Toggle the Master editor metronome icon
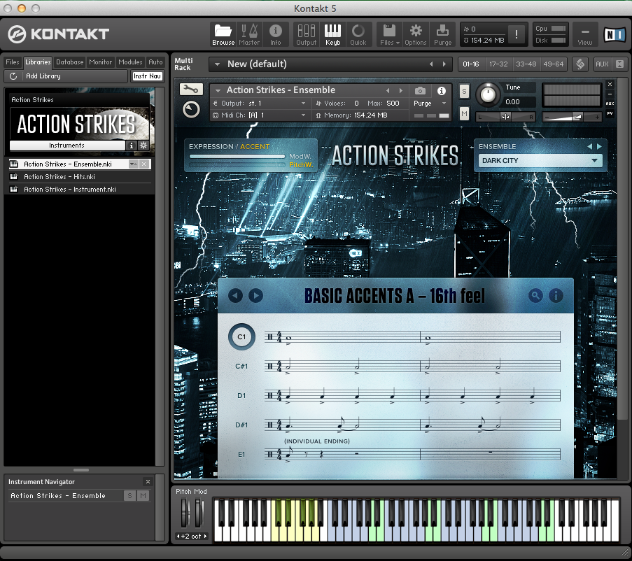The height and width of the screenshot is (561, 632). 249,35
